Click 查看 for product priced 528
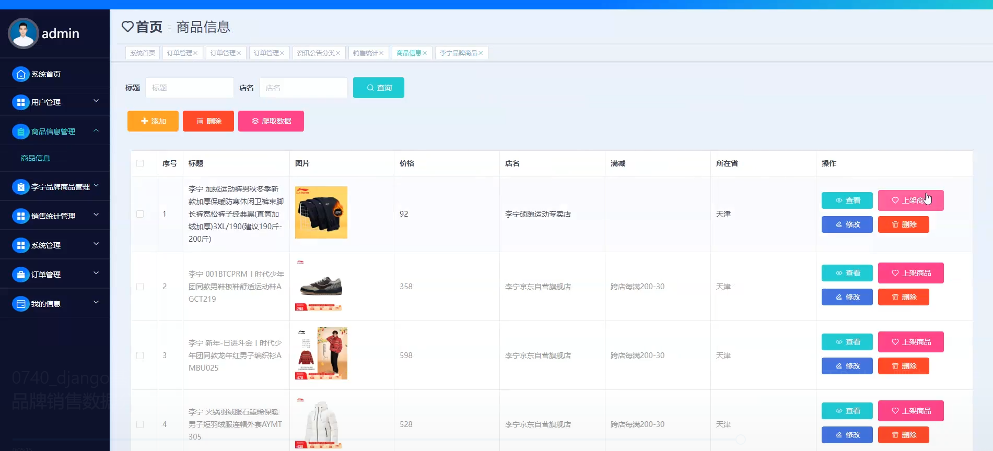The height and width of the screenshot is (451, 993). click(847, 411)
